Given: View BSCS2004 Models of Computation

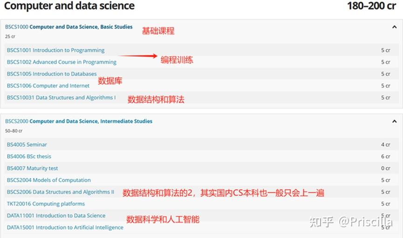Looking at the screenshot, I should coord(49,180).
